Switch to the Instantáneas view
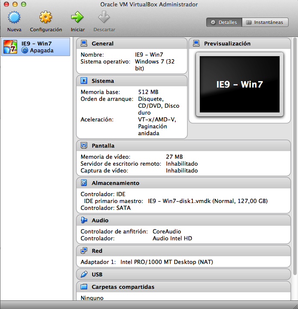Screen dimensions: 298x309 (265, 22)
